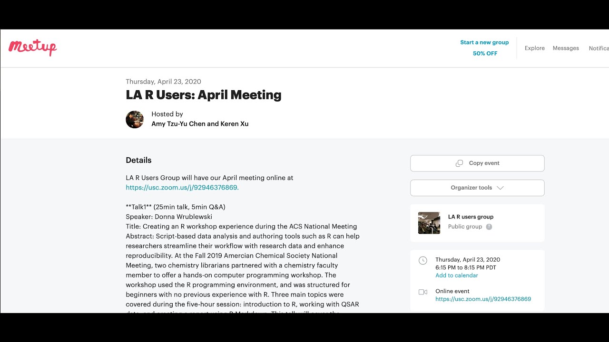The height and width of the screenshot is (342, 609).
Task: Click the copy icon in Copy event
Action: (x=459, y=163)
